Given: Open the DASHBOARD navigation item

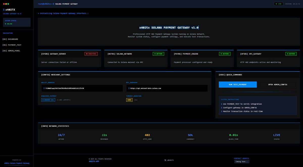Looking at the screenshot, I should 10,39.
